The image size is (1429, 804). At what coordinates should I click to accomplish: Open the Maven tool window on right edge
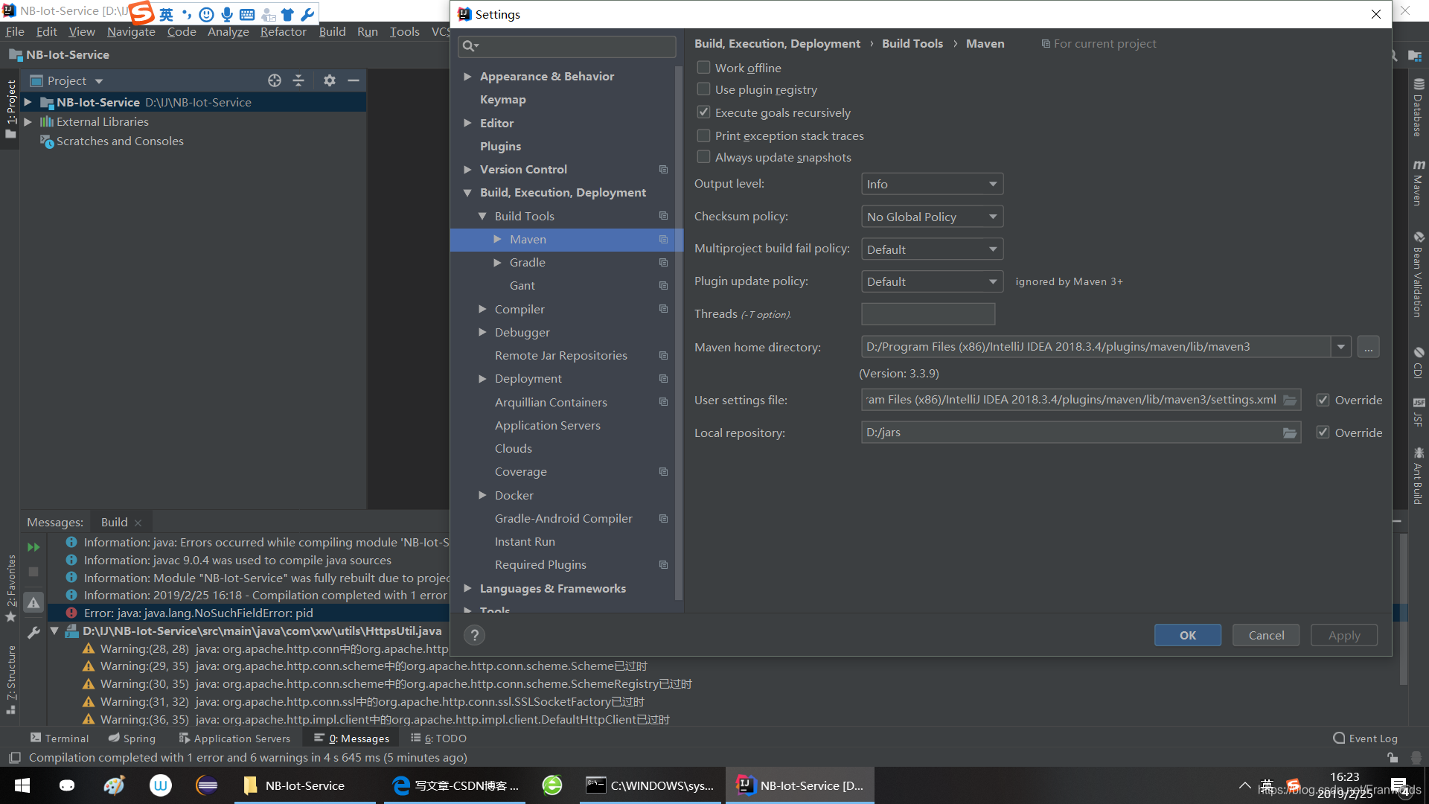click(1419, 183)
